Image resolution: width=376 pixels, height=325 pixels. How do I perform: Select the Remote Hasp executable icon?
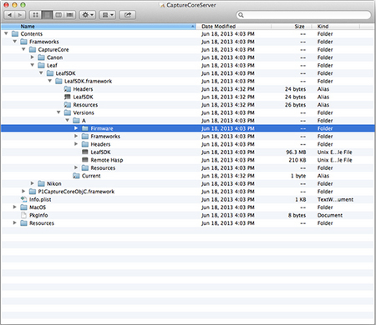pos(85,160)
